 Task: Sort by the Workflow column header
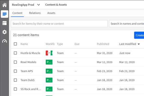click(50, 44)
